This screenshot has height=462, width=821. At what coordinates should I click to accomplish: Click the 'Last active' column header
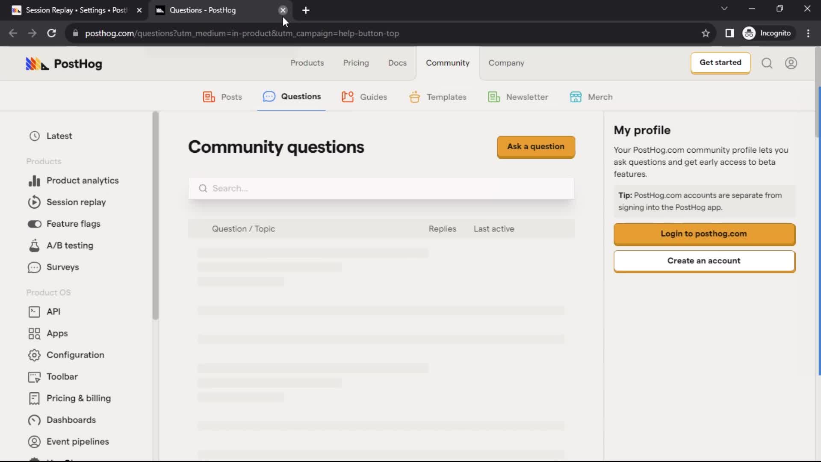494,229
